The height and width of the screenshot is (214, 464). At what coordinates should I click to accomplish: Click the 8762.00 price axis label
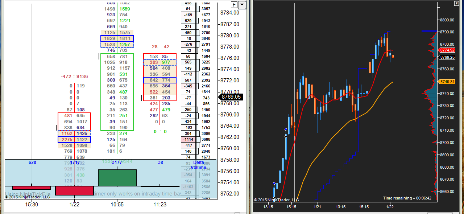[230, 137]
